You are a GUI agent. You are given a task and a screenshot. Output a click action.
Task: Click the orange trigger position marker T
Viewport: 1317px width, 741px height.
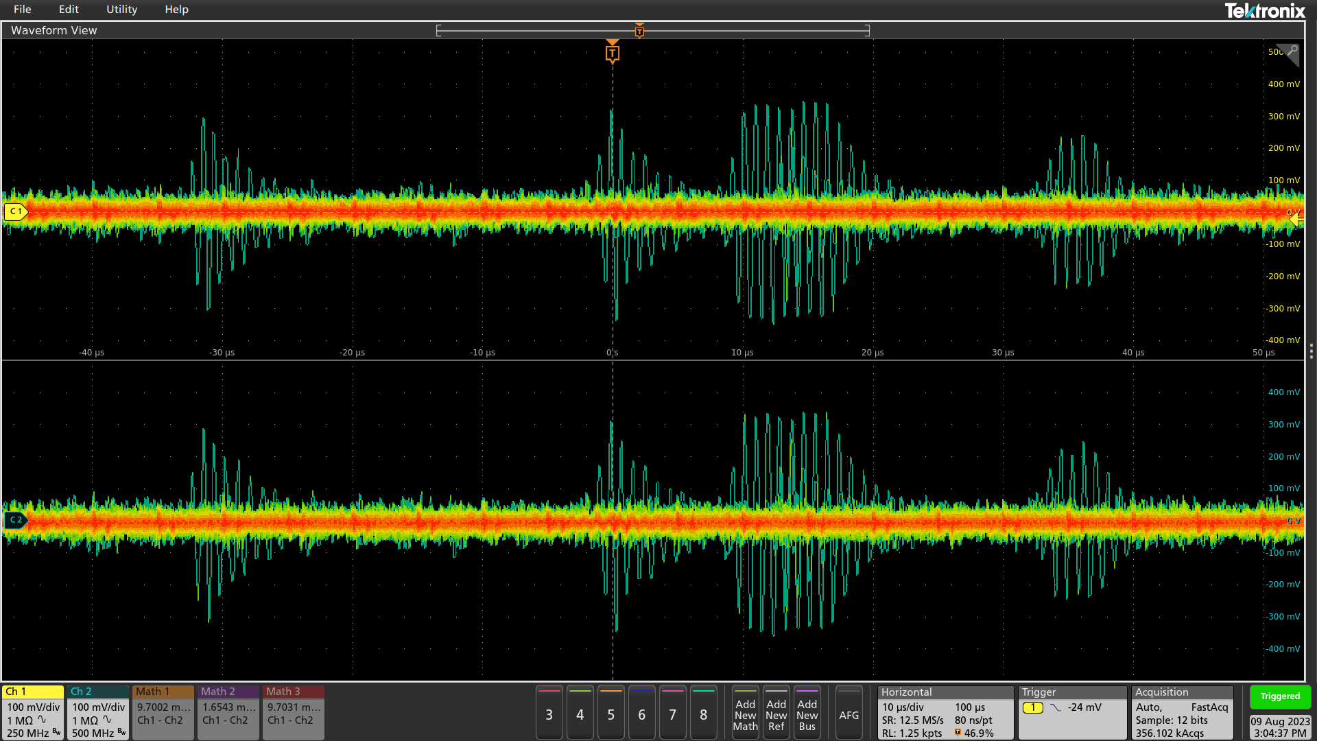[613, 54]
